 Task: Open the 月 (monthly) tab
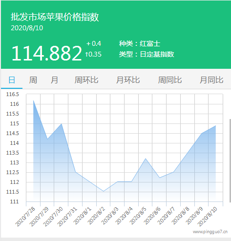[x=54, y=80]
